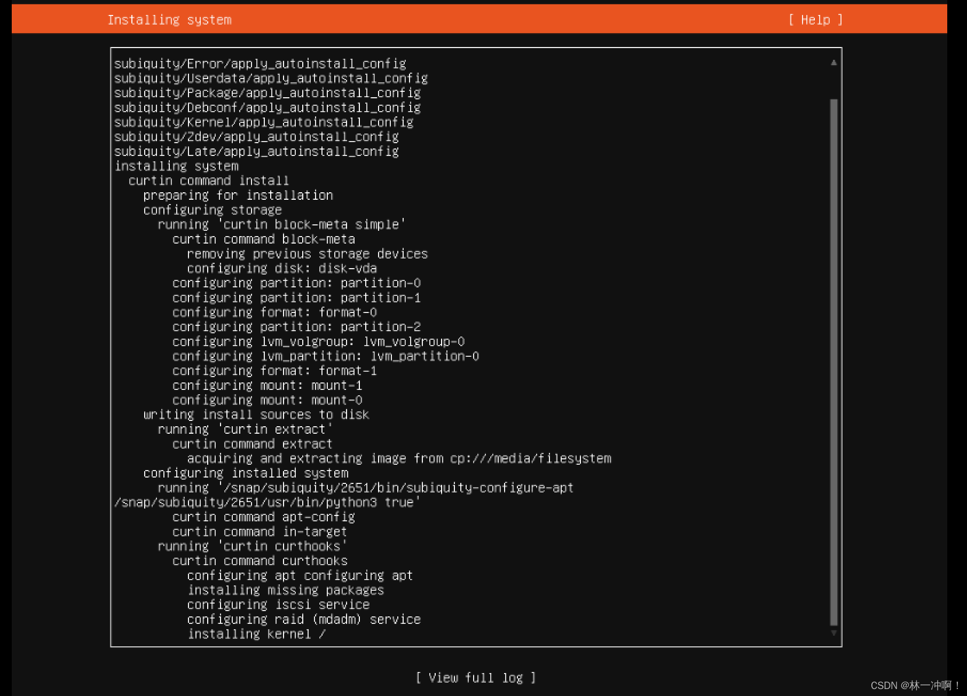Click the scrollbar down arrow
Viewport: 967px width, 696px height.
pyautogui.click(x=834, y=634)
